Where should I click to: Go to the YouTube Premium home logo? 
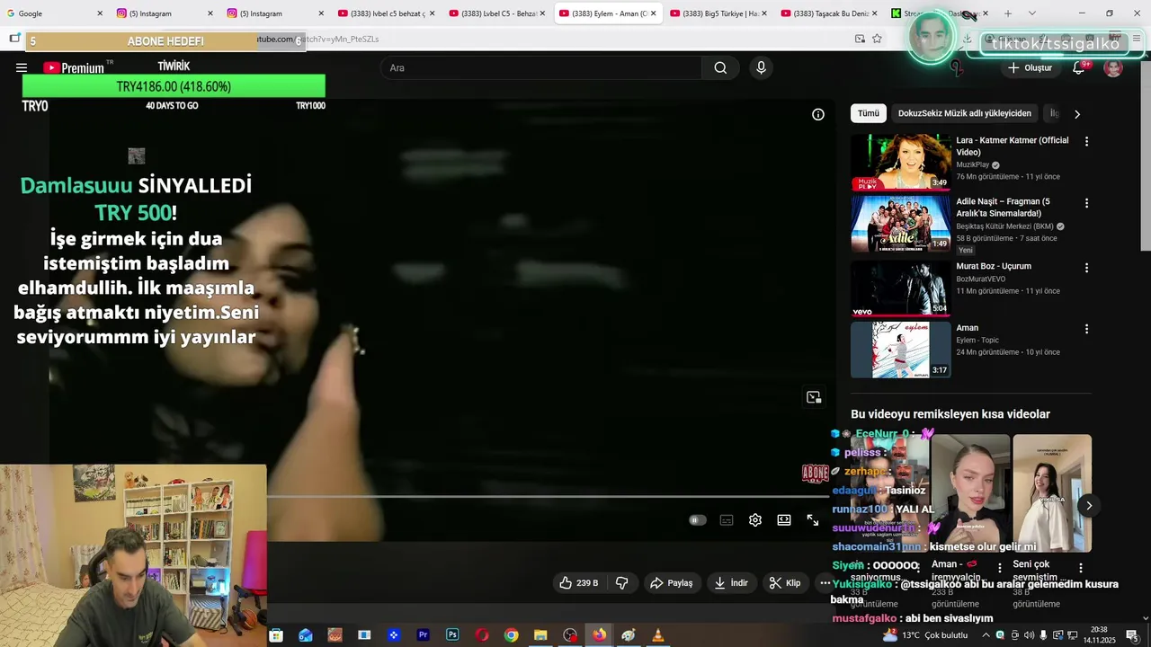[x=73, y=67]
